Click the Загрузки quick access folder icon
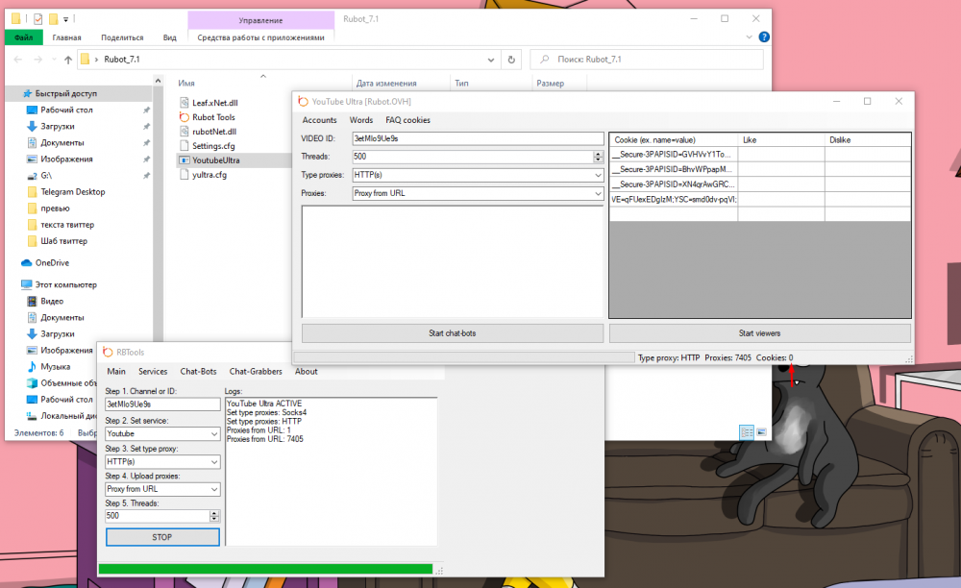 (32, 127)
